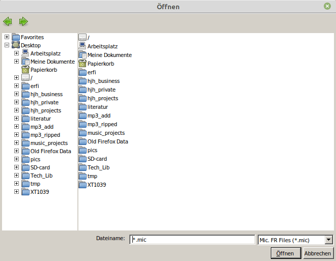Focus the Dateiname input field

pos(192,240)
